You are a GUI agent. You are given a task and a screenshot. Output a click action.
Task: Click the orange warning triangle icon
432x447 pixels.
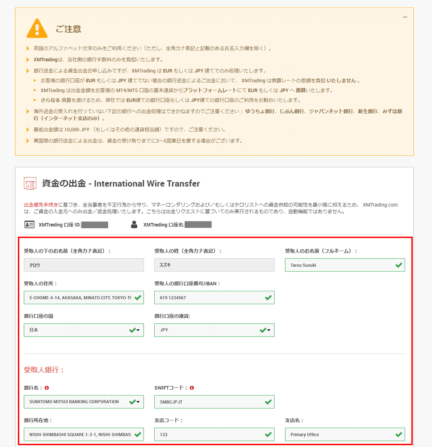tap(37, 29)
